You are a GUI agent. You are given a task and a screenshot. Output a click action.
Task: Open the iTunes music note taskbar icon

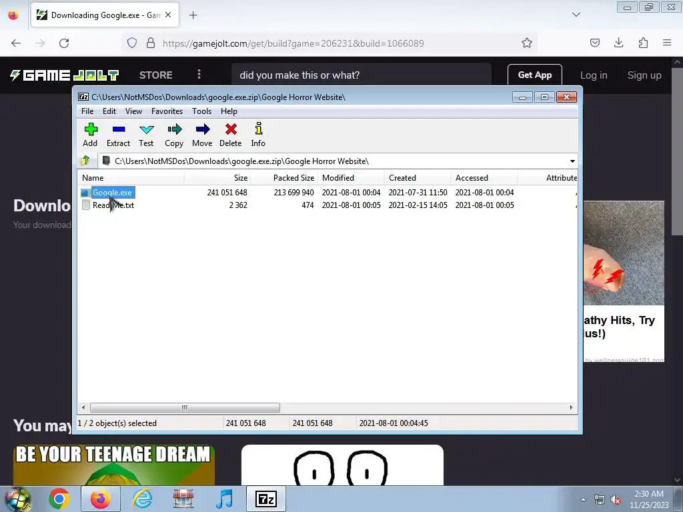[x=224, y=499]
